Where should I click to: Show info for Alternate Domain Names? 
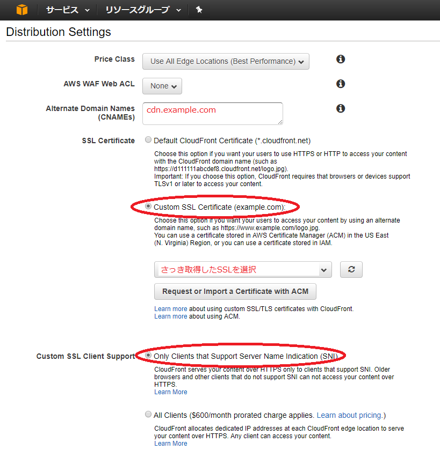[341, 108]
